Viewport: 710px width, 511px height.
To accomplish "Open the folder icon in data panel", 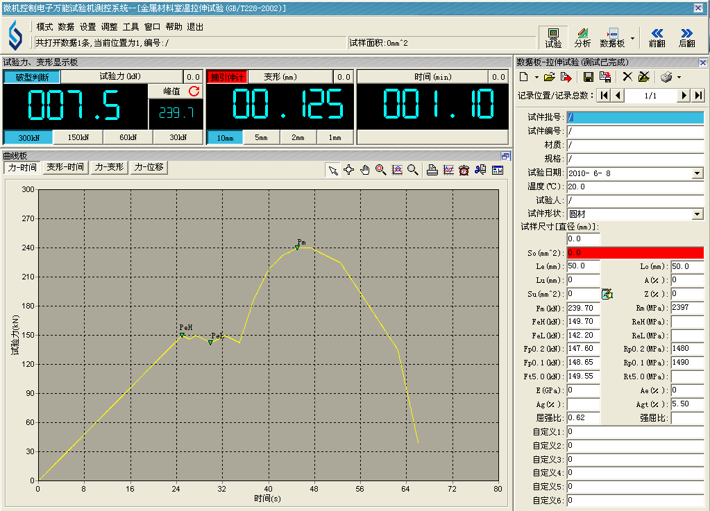I will 549,77.
